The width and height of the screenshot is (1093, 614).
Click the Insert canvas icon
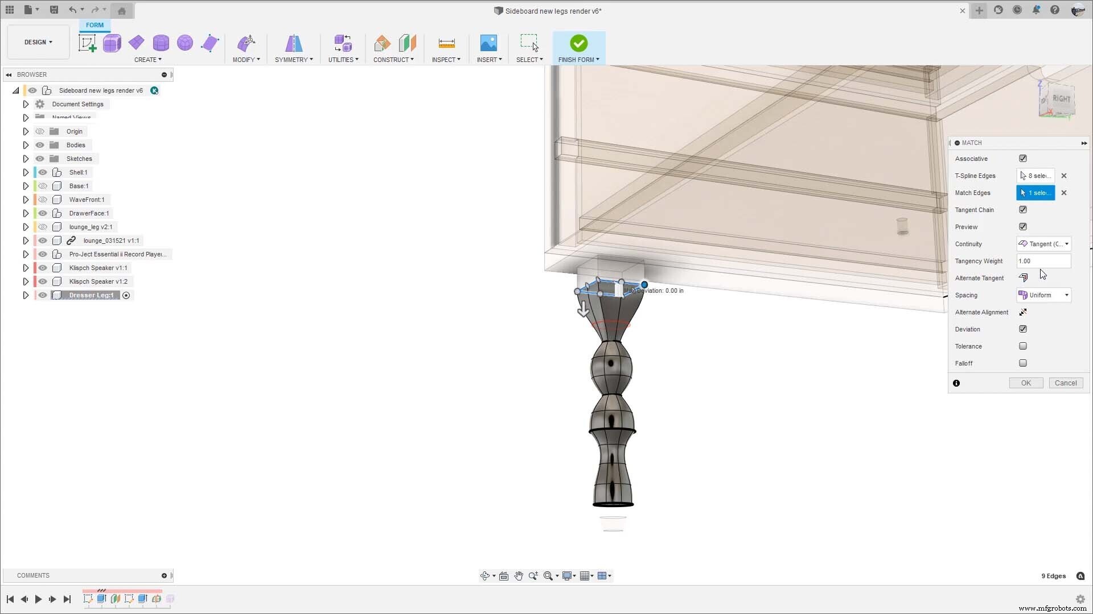tap(489, 43)
